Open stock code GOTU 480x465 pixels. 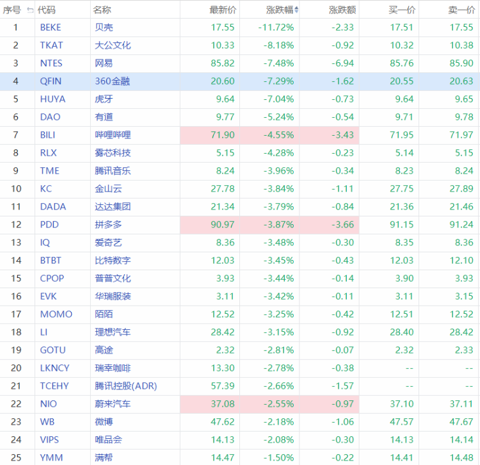[x=52, y=350]
